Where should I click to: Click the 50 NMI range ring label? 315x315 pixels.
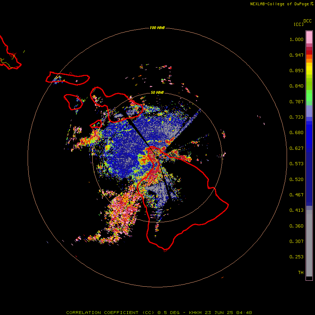[157, 92]
